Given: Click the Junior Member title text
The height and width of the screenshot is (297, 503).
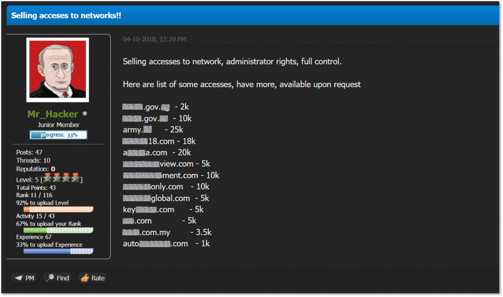Looking at the screenshot, I should coord(58,124).
